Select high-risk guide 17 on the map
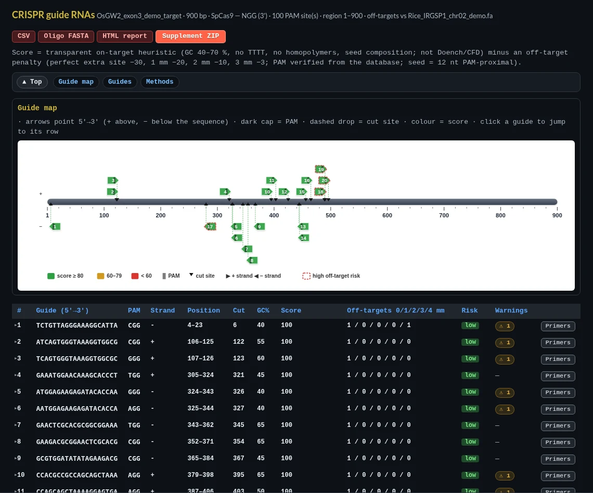The image size is (593, 493). [210, 226]
